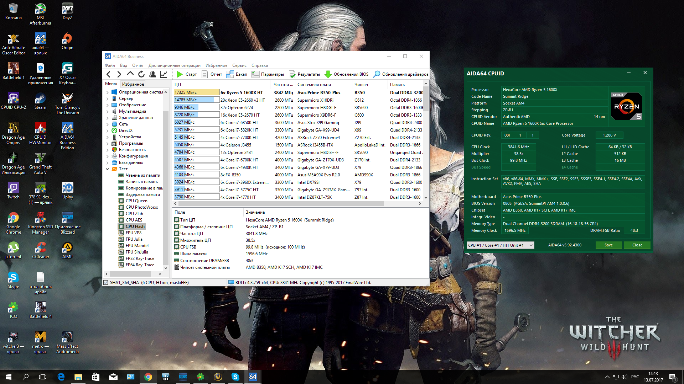Switch to the Избранное tab

(x=133, y=84)
